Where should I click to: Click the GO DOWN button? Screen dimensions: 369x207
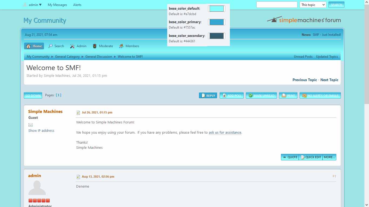[x=33, y=95]
